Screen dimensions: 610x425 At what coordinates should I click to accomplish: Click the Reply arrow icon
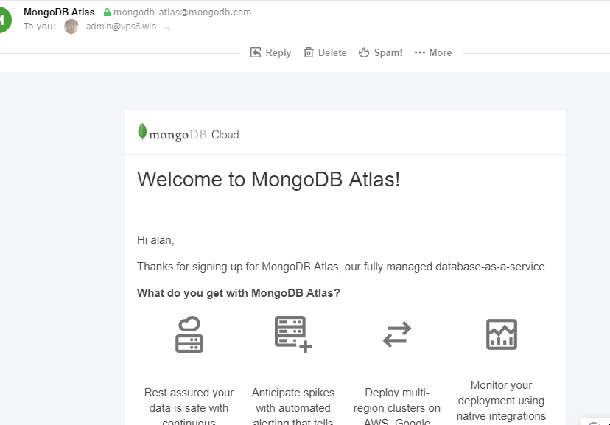click(256, 52)
